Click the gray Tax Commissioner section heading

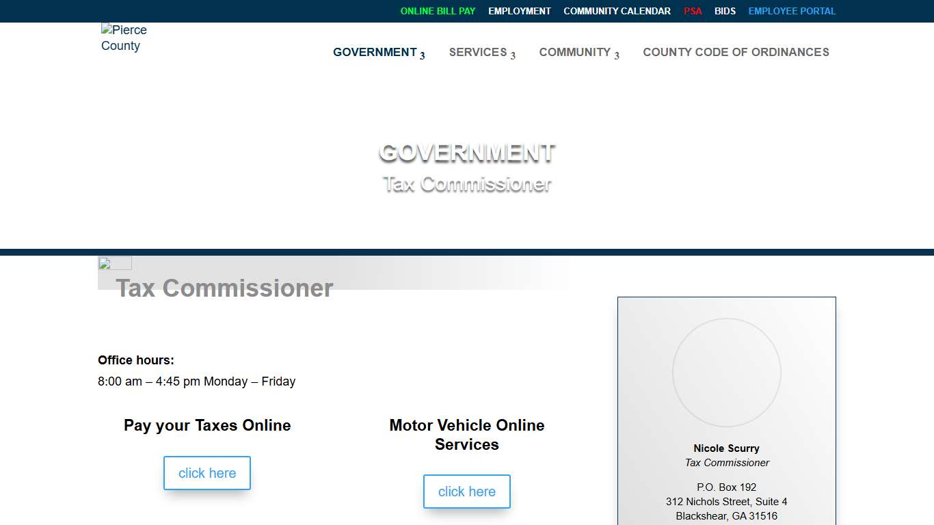pyautogui.click(x=224, y=288)
